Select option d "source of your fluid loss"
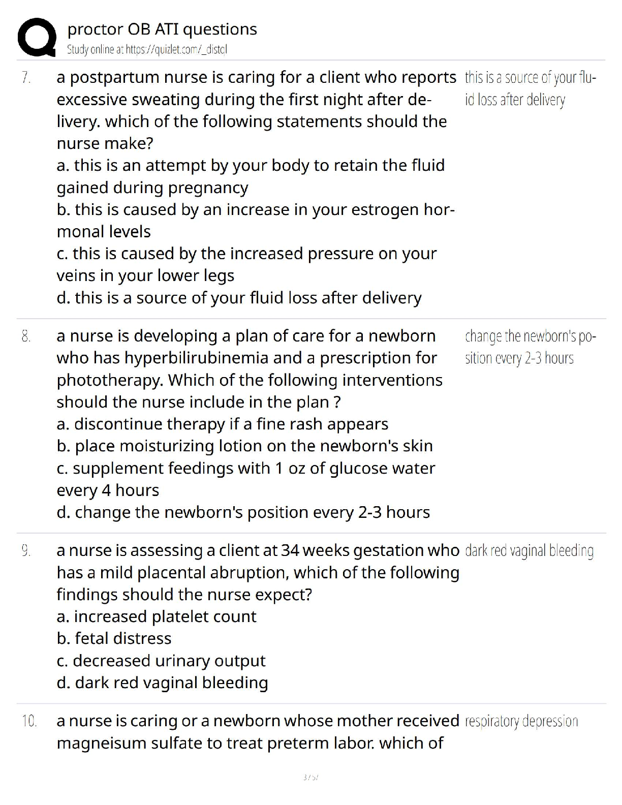 pos(239,298)
